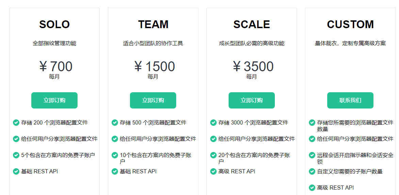The height and width of the screenshot is (195, 399).
Task: Click check icon beside 存储 500 个浏览器配置文件
Action: (x=115, y=122)
